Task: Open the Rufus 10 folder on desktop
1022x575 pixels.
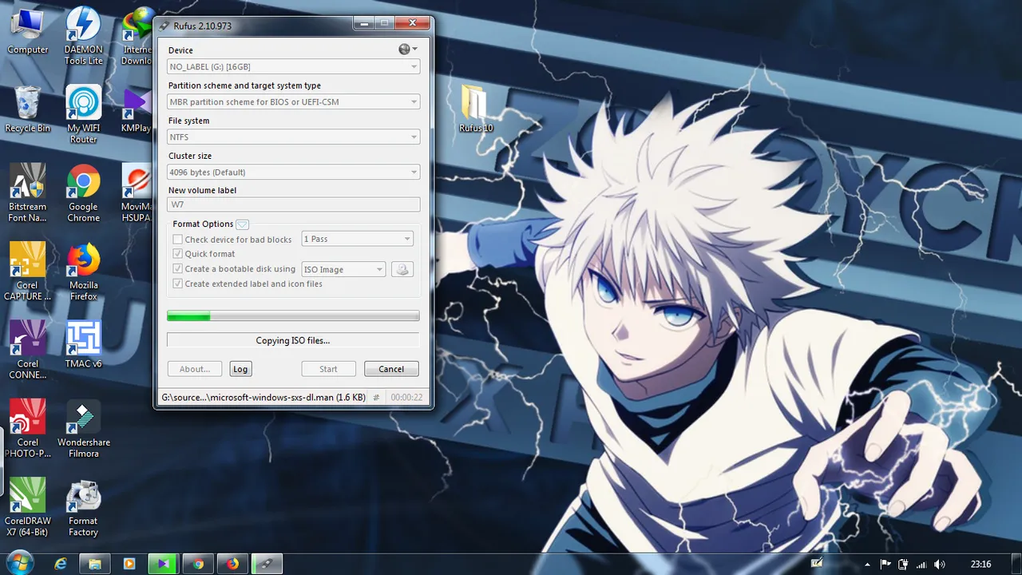Action: [x=476, y=109]
